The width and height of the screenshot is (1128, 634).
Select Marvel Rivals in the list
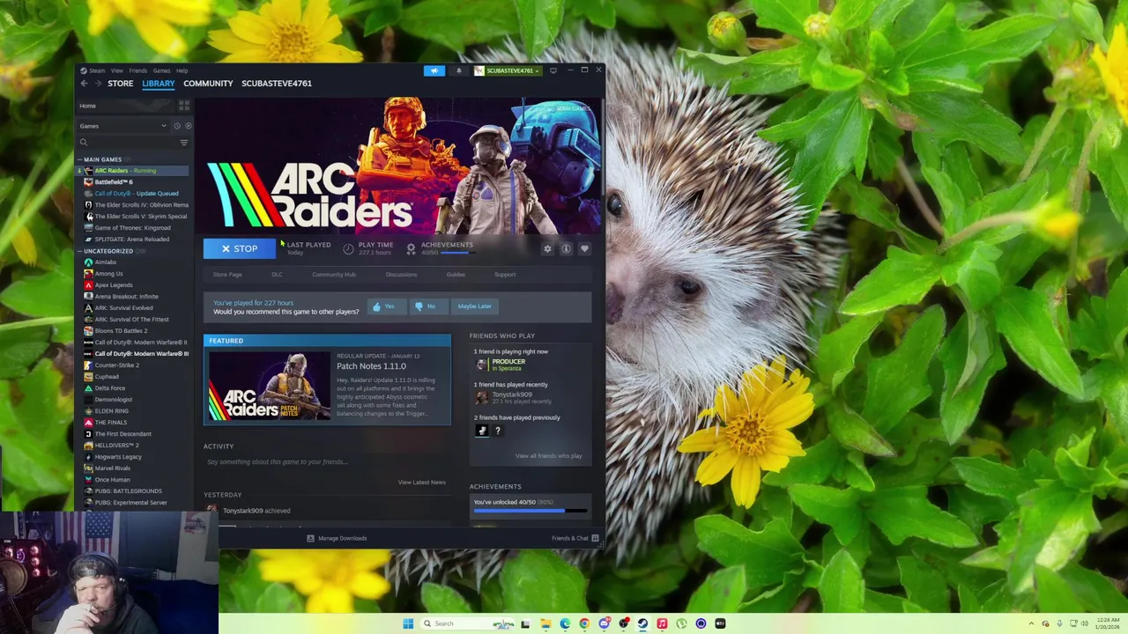132,468
